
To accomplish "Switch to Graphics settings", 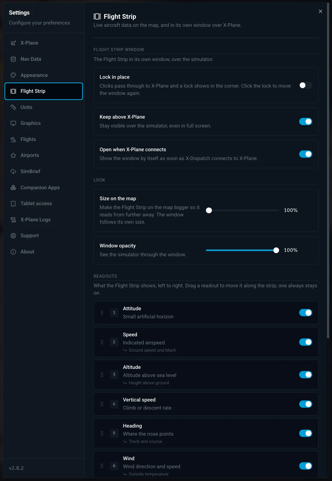I will pos(44,123).
